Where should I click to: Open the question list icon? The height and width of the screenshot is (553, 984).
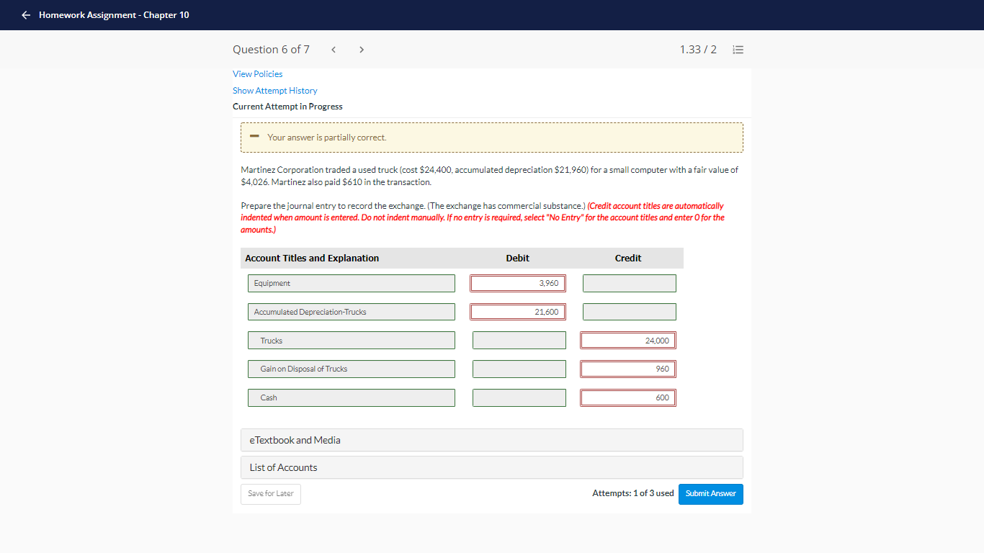point(738,50)
